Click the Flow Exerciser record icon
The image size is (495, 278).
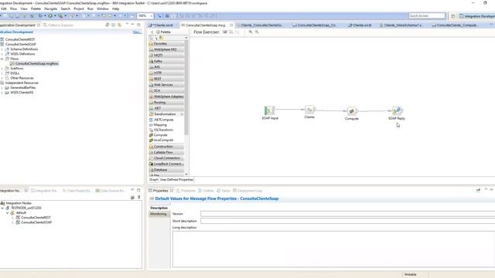(x=225, y=32)
